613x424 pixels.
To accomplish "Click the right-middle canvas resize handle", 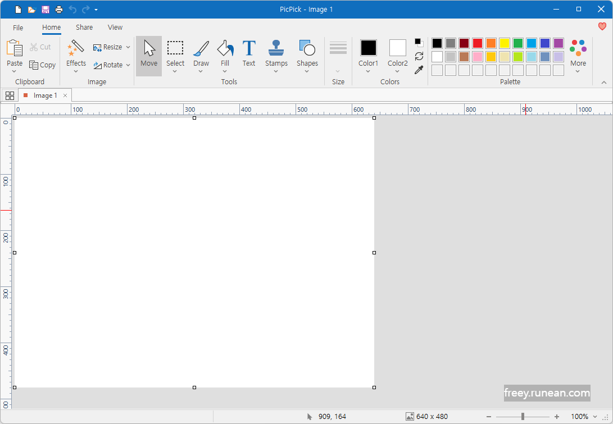I will pyautogui.click(x=374, y=253).
